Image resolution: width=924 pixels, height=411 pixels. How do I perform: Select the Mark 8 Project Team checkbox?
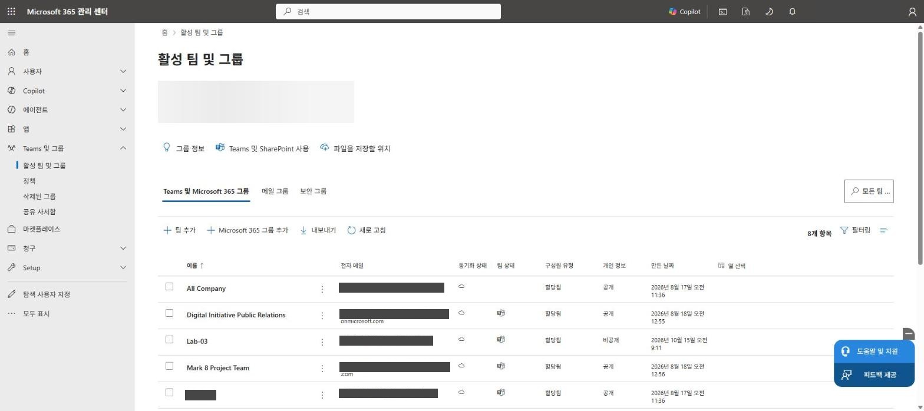point(169,366)
